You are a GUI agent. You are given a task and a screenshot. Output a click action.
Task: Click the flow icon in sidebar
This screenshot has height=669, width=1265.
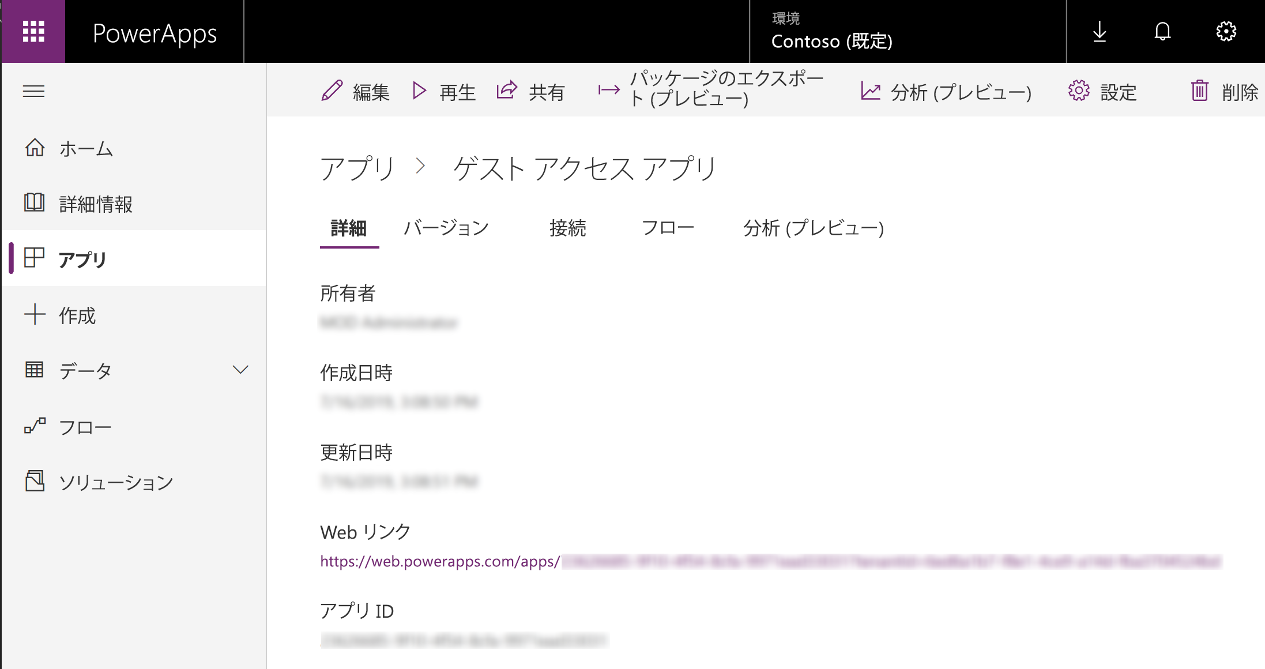(35, 426)
